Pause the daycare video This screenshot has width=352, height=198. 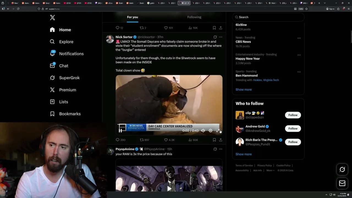(120, 131)
